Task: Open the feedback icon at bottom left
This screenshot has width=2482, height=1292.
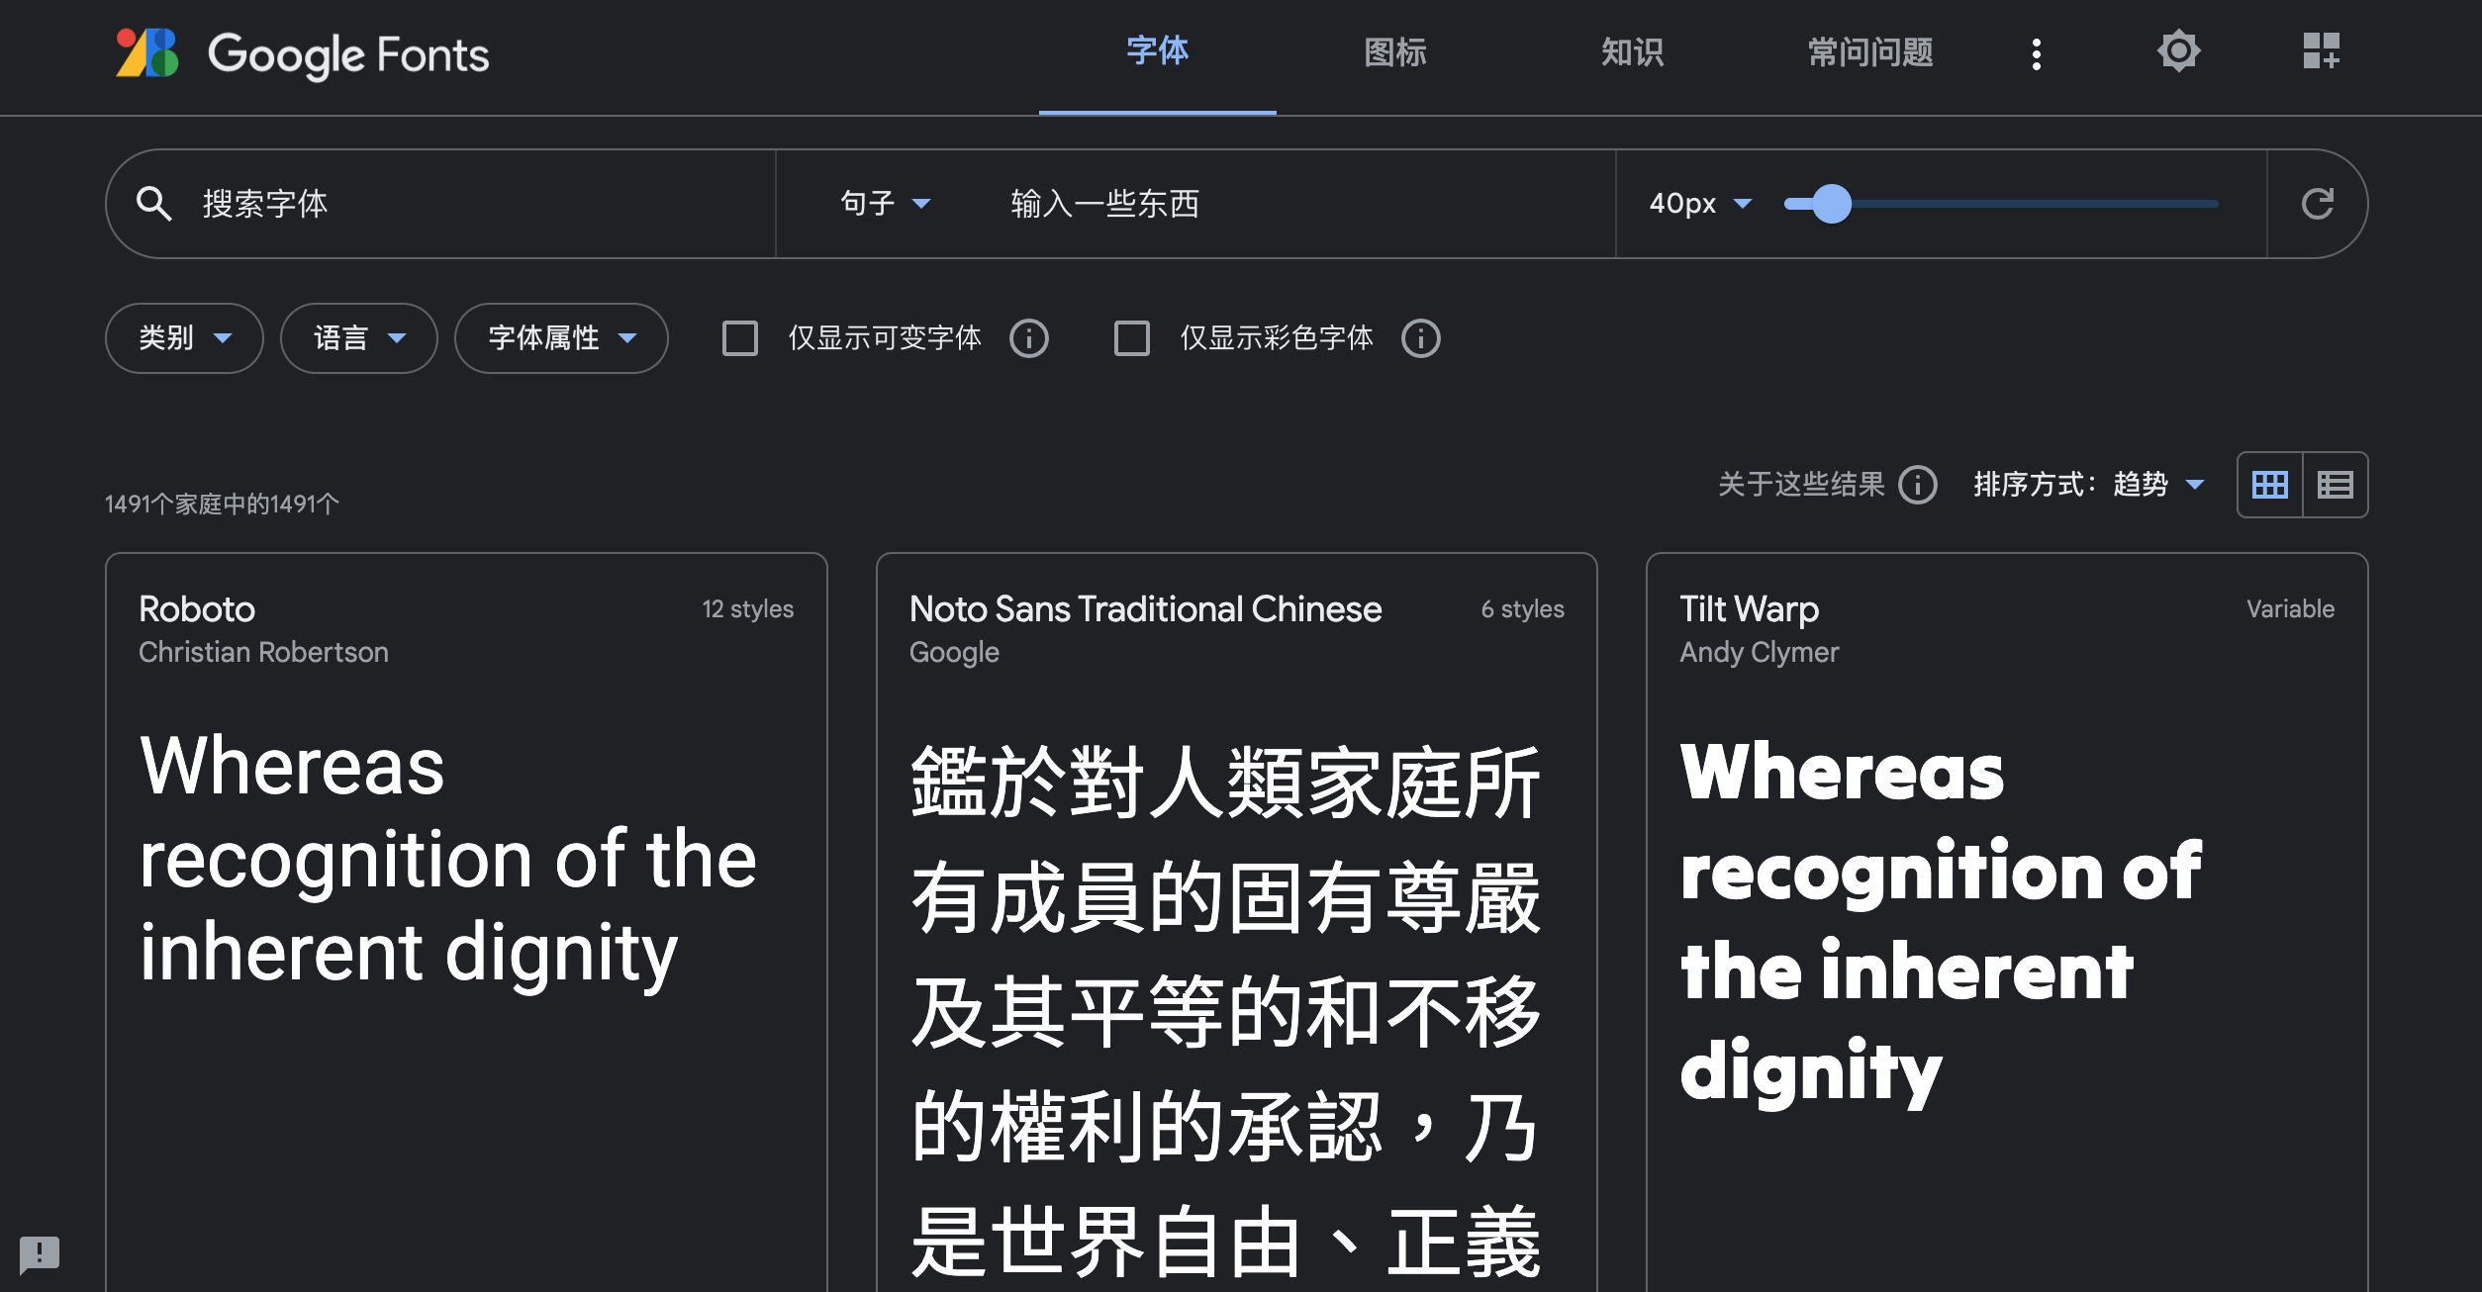Action: coord(40,1254)
